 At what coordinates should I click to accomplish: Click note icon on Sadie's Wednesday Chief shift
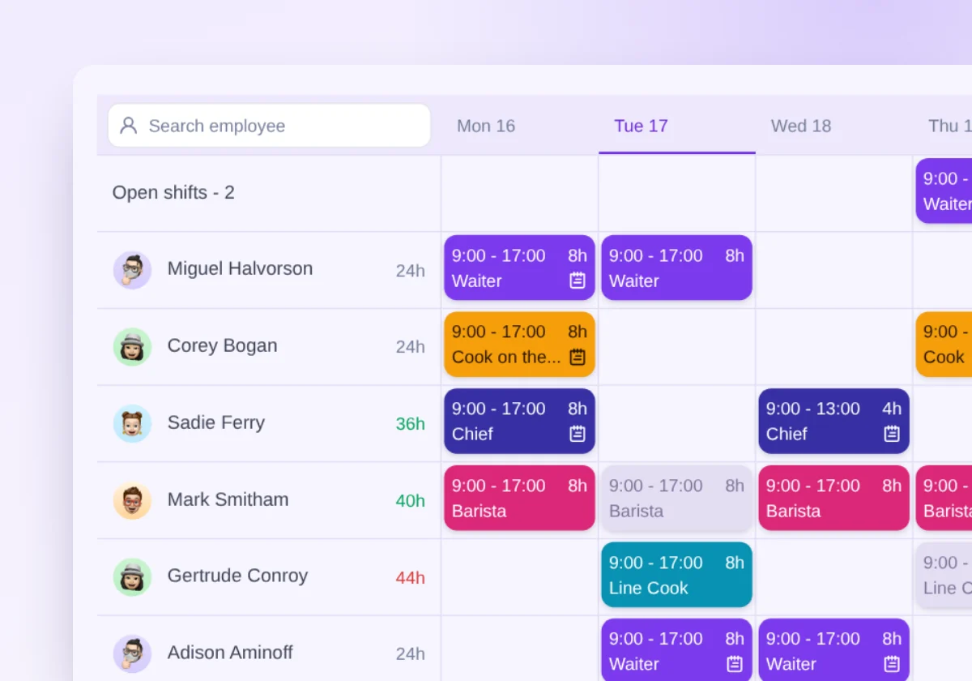(892, 434)
